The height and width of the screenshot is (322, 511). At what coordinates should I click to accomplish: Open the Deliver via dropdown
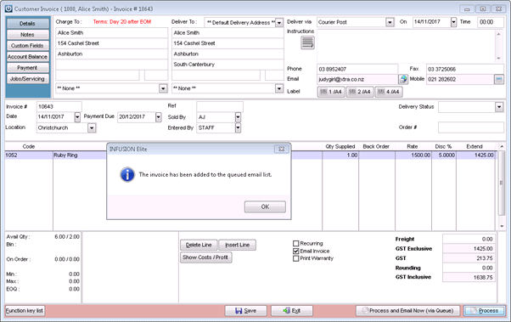click(390, 22)
